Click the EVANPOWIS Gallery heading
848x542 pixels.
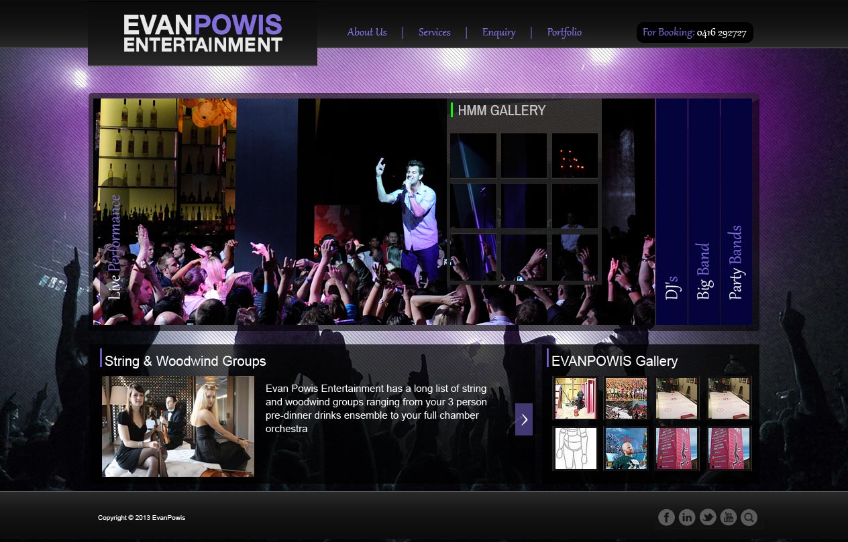(615, 361)
